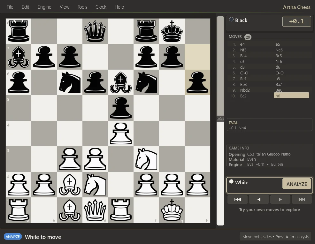Select the black queen on d8
The height and width of the screenshot is (244, 315).
(95, 31)
